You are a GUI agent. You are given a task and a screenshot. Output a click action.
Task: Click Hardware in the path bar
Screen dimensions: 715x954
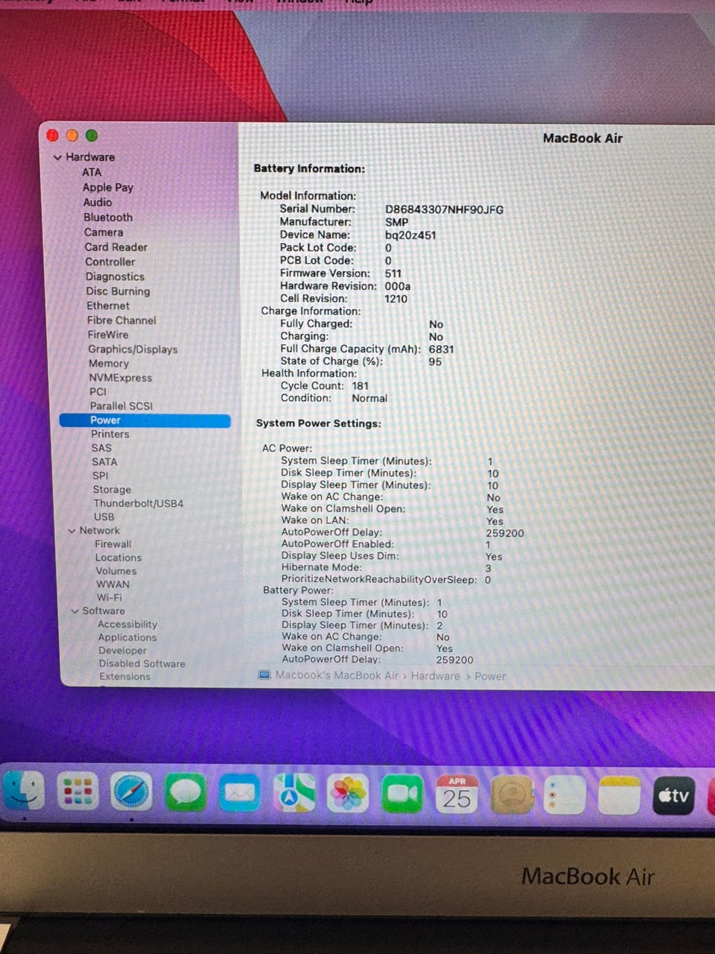coord(436,676)
